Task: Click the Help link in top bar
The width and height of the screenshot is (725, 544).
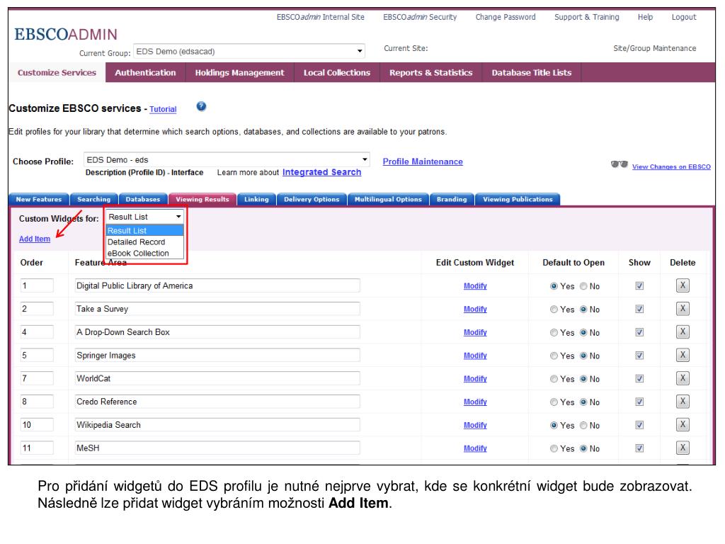Action: pos(646,17)
